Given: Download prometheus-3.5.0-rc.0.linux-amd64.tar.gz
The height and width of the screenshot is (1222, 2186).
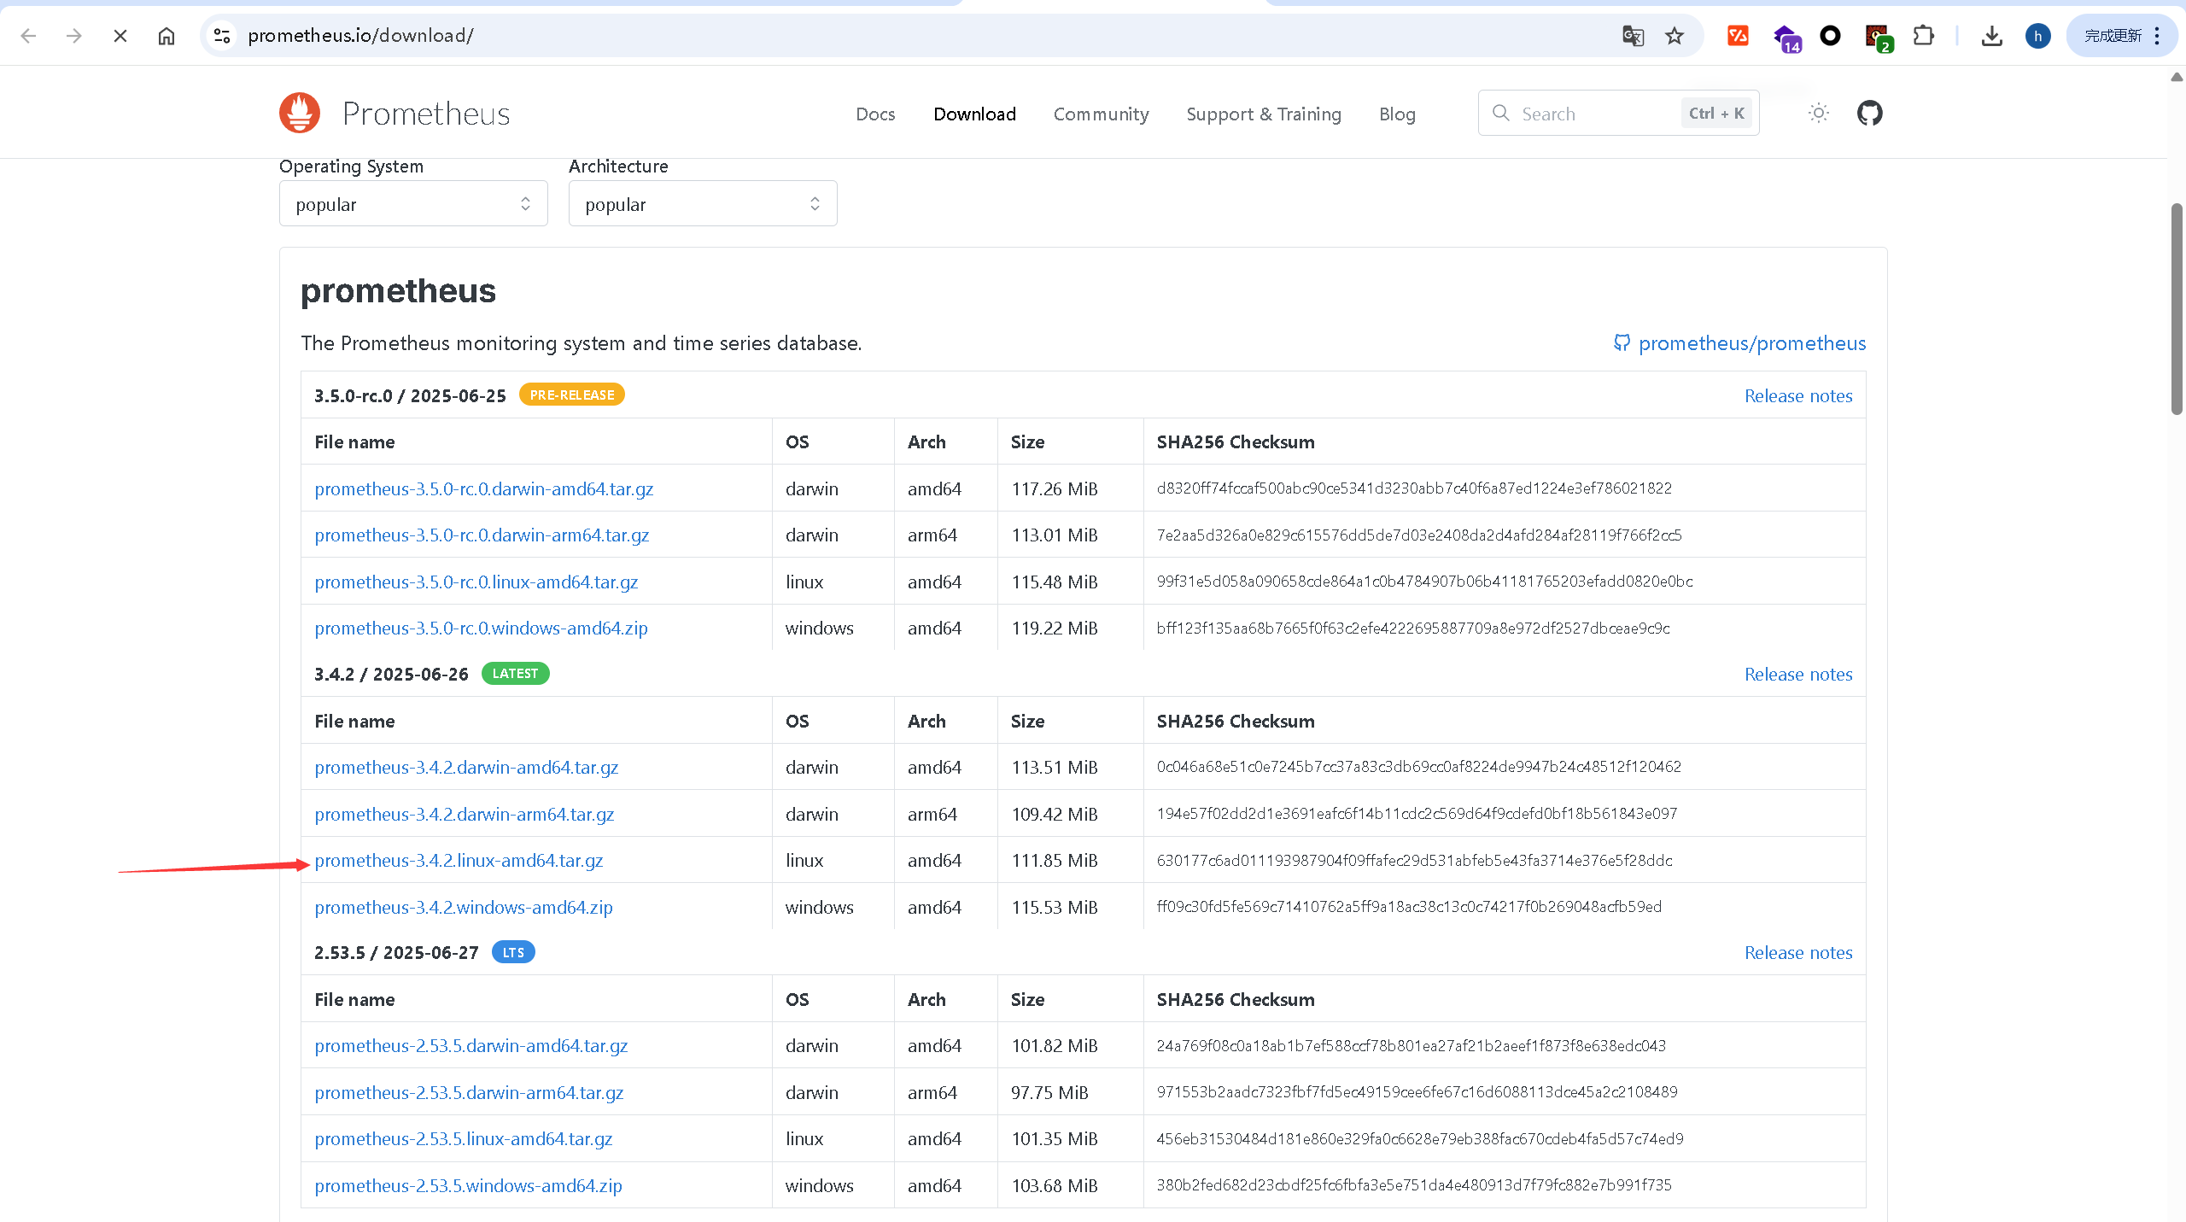Looking at the screenshot, I should click(x=476, y=582).
